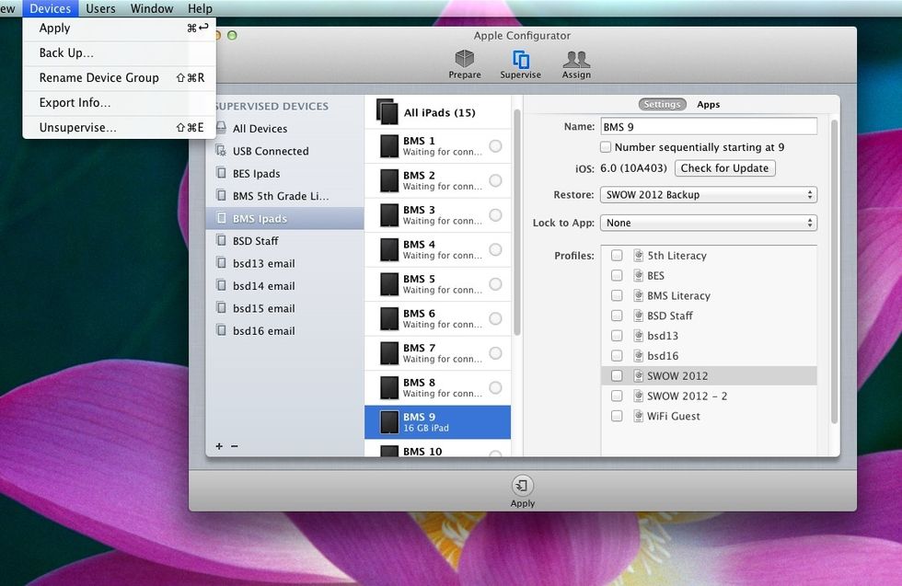Click profile icon next to SWOW 2012 - 2
The height and width of the screenshot is (586, 902).
(638, 396)
